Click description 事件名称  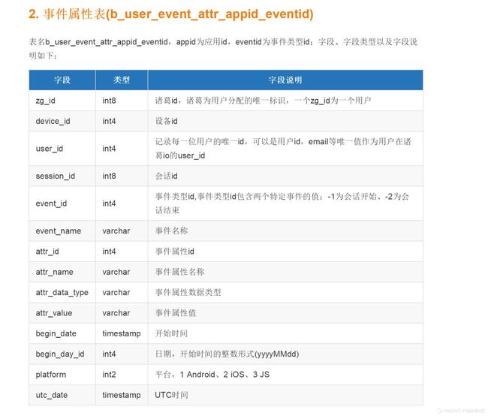(171, 231)
